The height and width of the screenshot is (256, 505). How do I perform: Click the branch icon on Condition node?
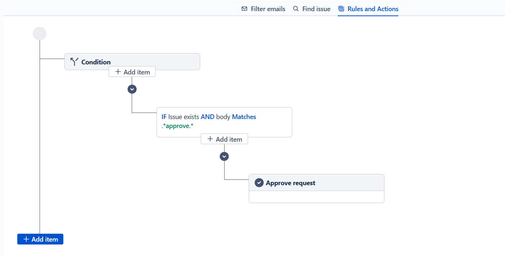pos(74,62)
